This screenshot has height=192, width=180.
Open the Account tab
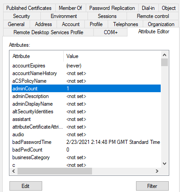[70, 24]
